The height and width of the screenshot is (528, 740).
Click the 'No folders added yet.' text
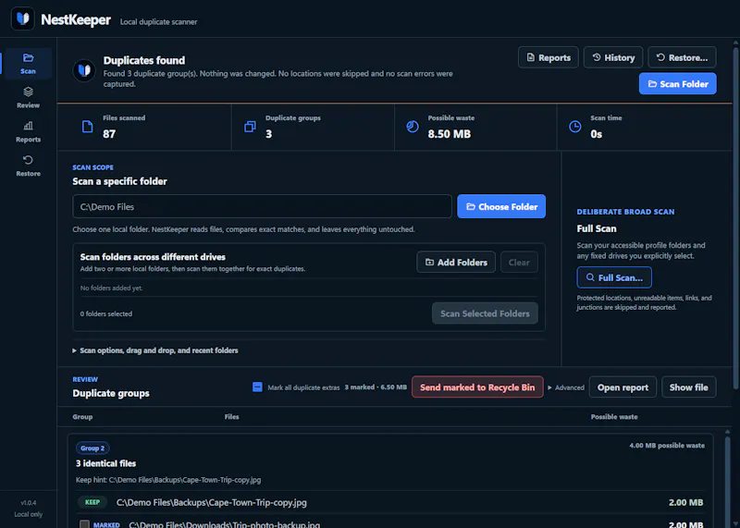pyautogui.click(x=111, y=288)
